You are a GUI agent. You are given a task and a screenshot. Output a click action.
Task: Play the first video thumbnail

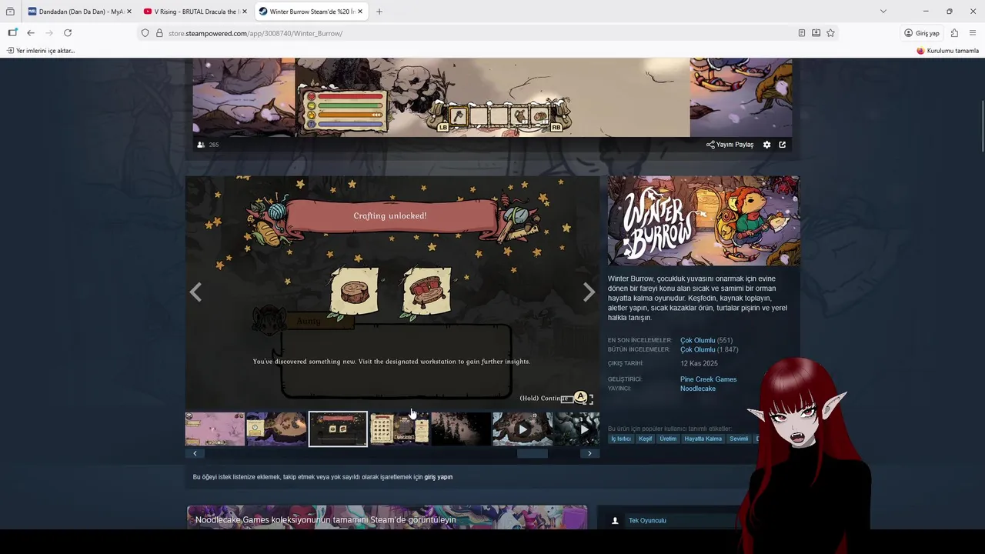pos(523,429)
